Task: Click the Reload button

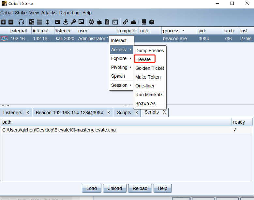Action: [x=140, y=188]
